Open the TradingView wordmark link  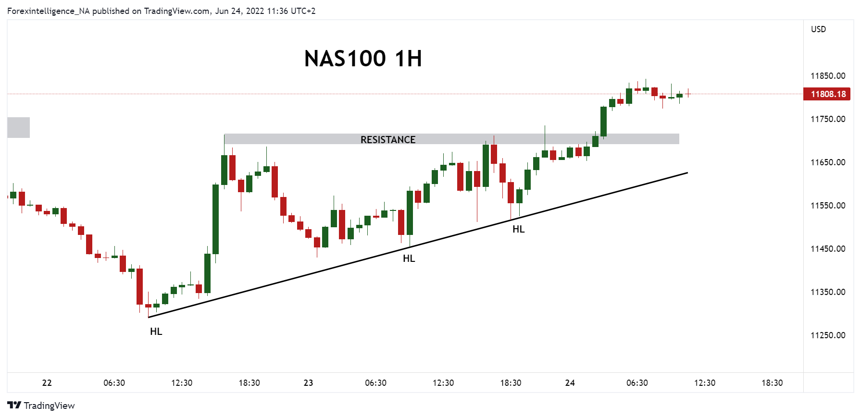(x=49, y=406)
